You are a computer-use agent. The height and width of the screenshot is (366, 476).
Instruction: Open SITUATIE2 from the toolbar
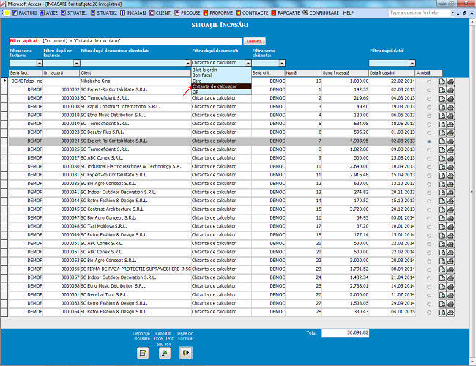(104, 13)
